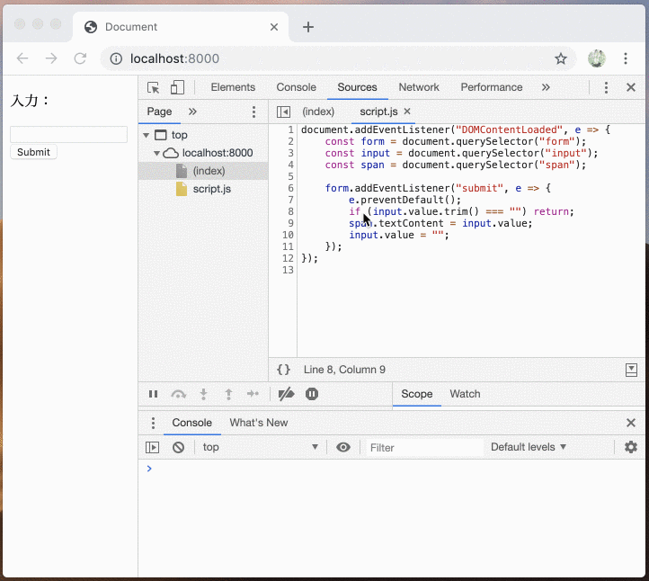The width and height of the screenshot is (649, 581).
Task: Click the console Filter input field
Action: (422, 447)
